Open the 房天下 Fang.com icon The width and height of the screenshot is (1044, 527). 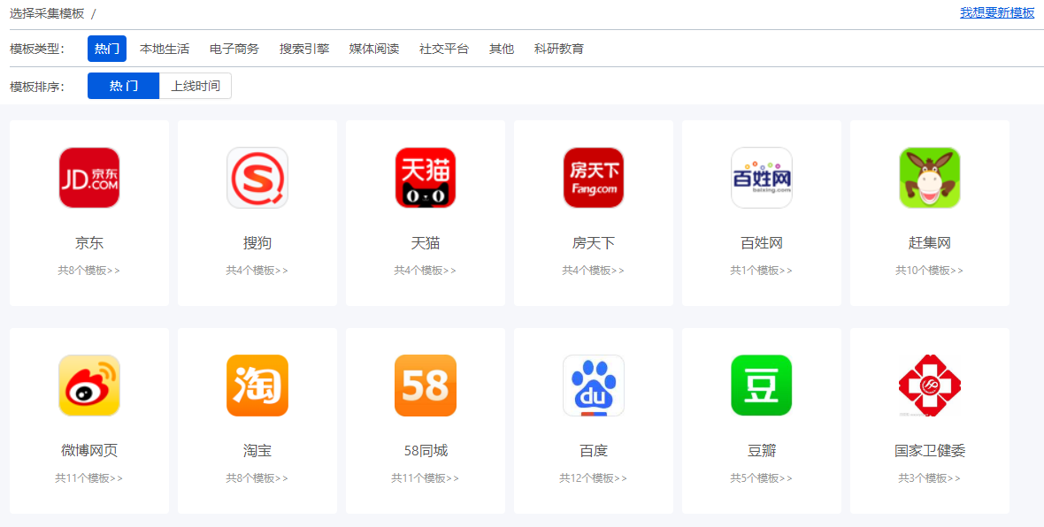[x=594, y=178]
